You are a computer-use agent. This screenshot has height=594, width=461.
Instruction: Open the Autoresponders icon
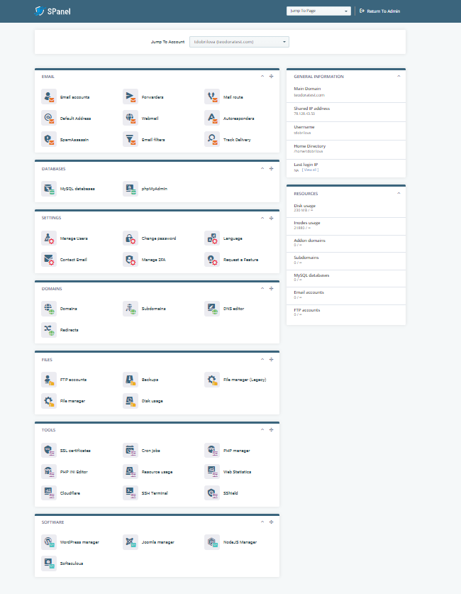[212, 119]
